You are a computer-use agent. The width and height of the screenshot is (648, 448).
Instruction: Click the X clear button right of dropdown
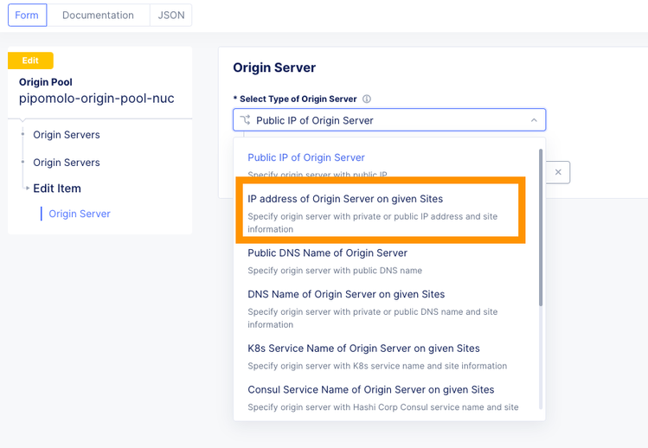(558, 172)
